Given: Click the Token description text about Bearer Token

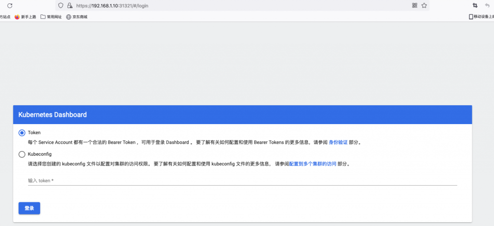Looking at the screenshot, I should tap(194, 142).
